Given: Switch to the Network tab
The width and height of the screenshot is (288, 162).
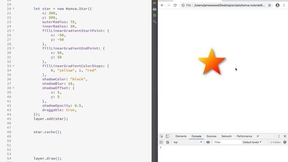Looking at the screenshot, I should (x=226, y=136).
